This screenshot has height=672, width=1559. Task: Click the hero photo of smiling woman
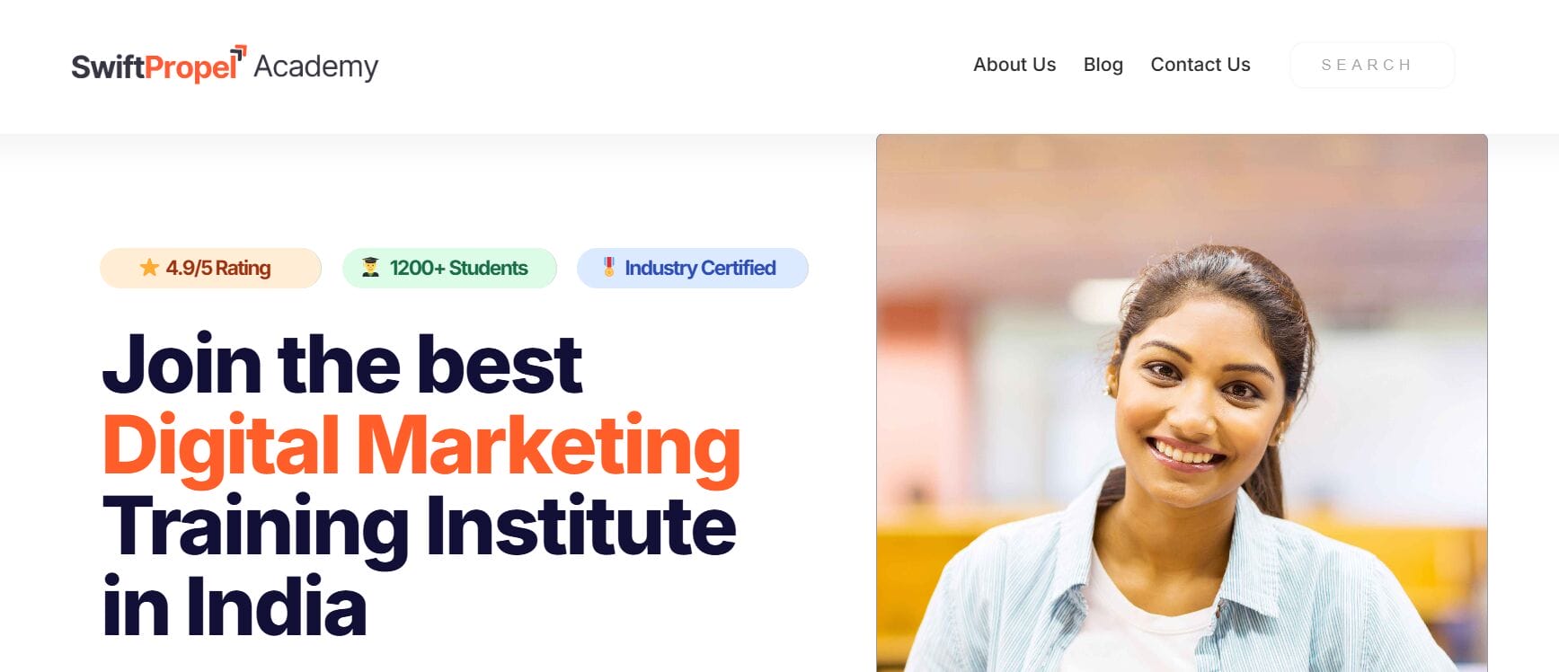pos(1181,404)
